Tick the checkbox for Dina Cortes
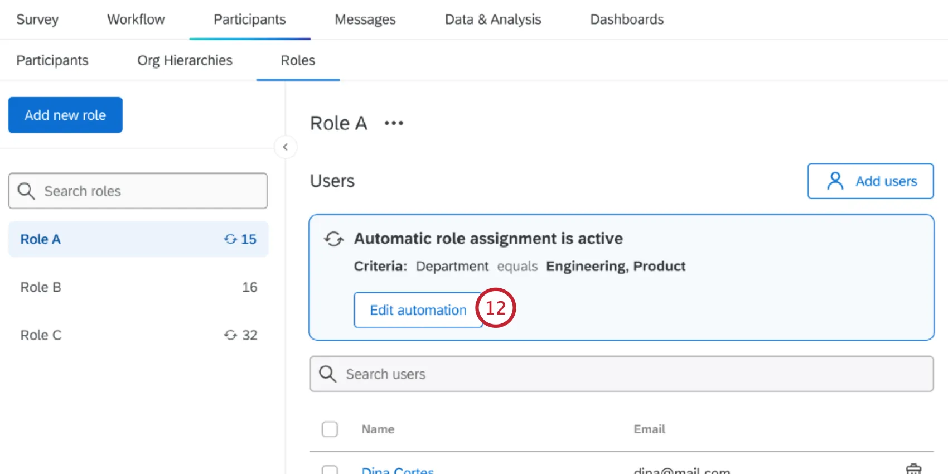The width and height of the screenshot is (948, 474). tap(330, 470)
